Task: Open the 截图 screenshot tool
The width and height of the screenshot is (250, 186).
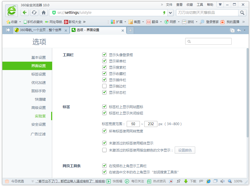Action: pos(135,22)
